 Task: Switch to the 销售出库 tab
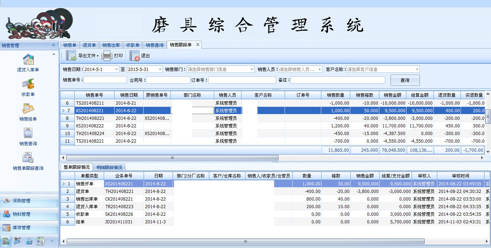tap(111, 45)
